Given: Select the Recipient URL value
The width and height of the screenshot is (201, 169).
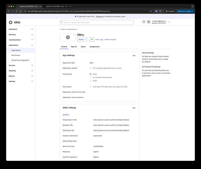Looking at the screenshot, I should pyautogui.click(x=111, y=125).
